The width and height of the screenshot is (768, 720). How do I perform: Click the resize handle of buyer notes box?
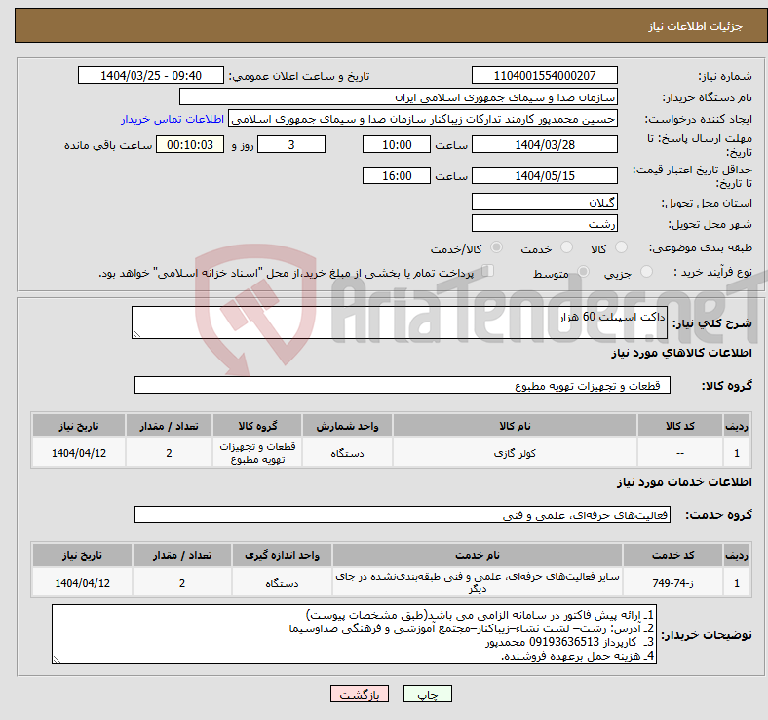(x=57, y=660)
